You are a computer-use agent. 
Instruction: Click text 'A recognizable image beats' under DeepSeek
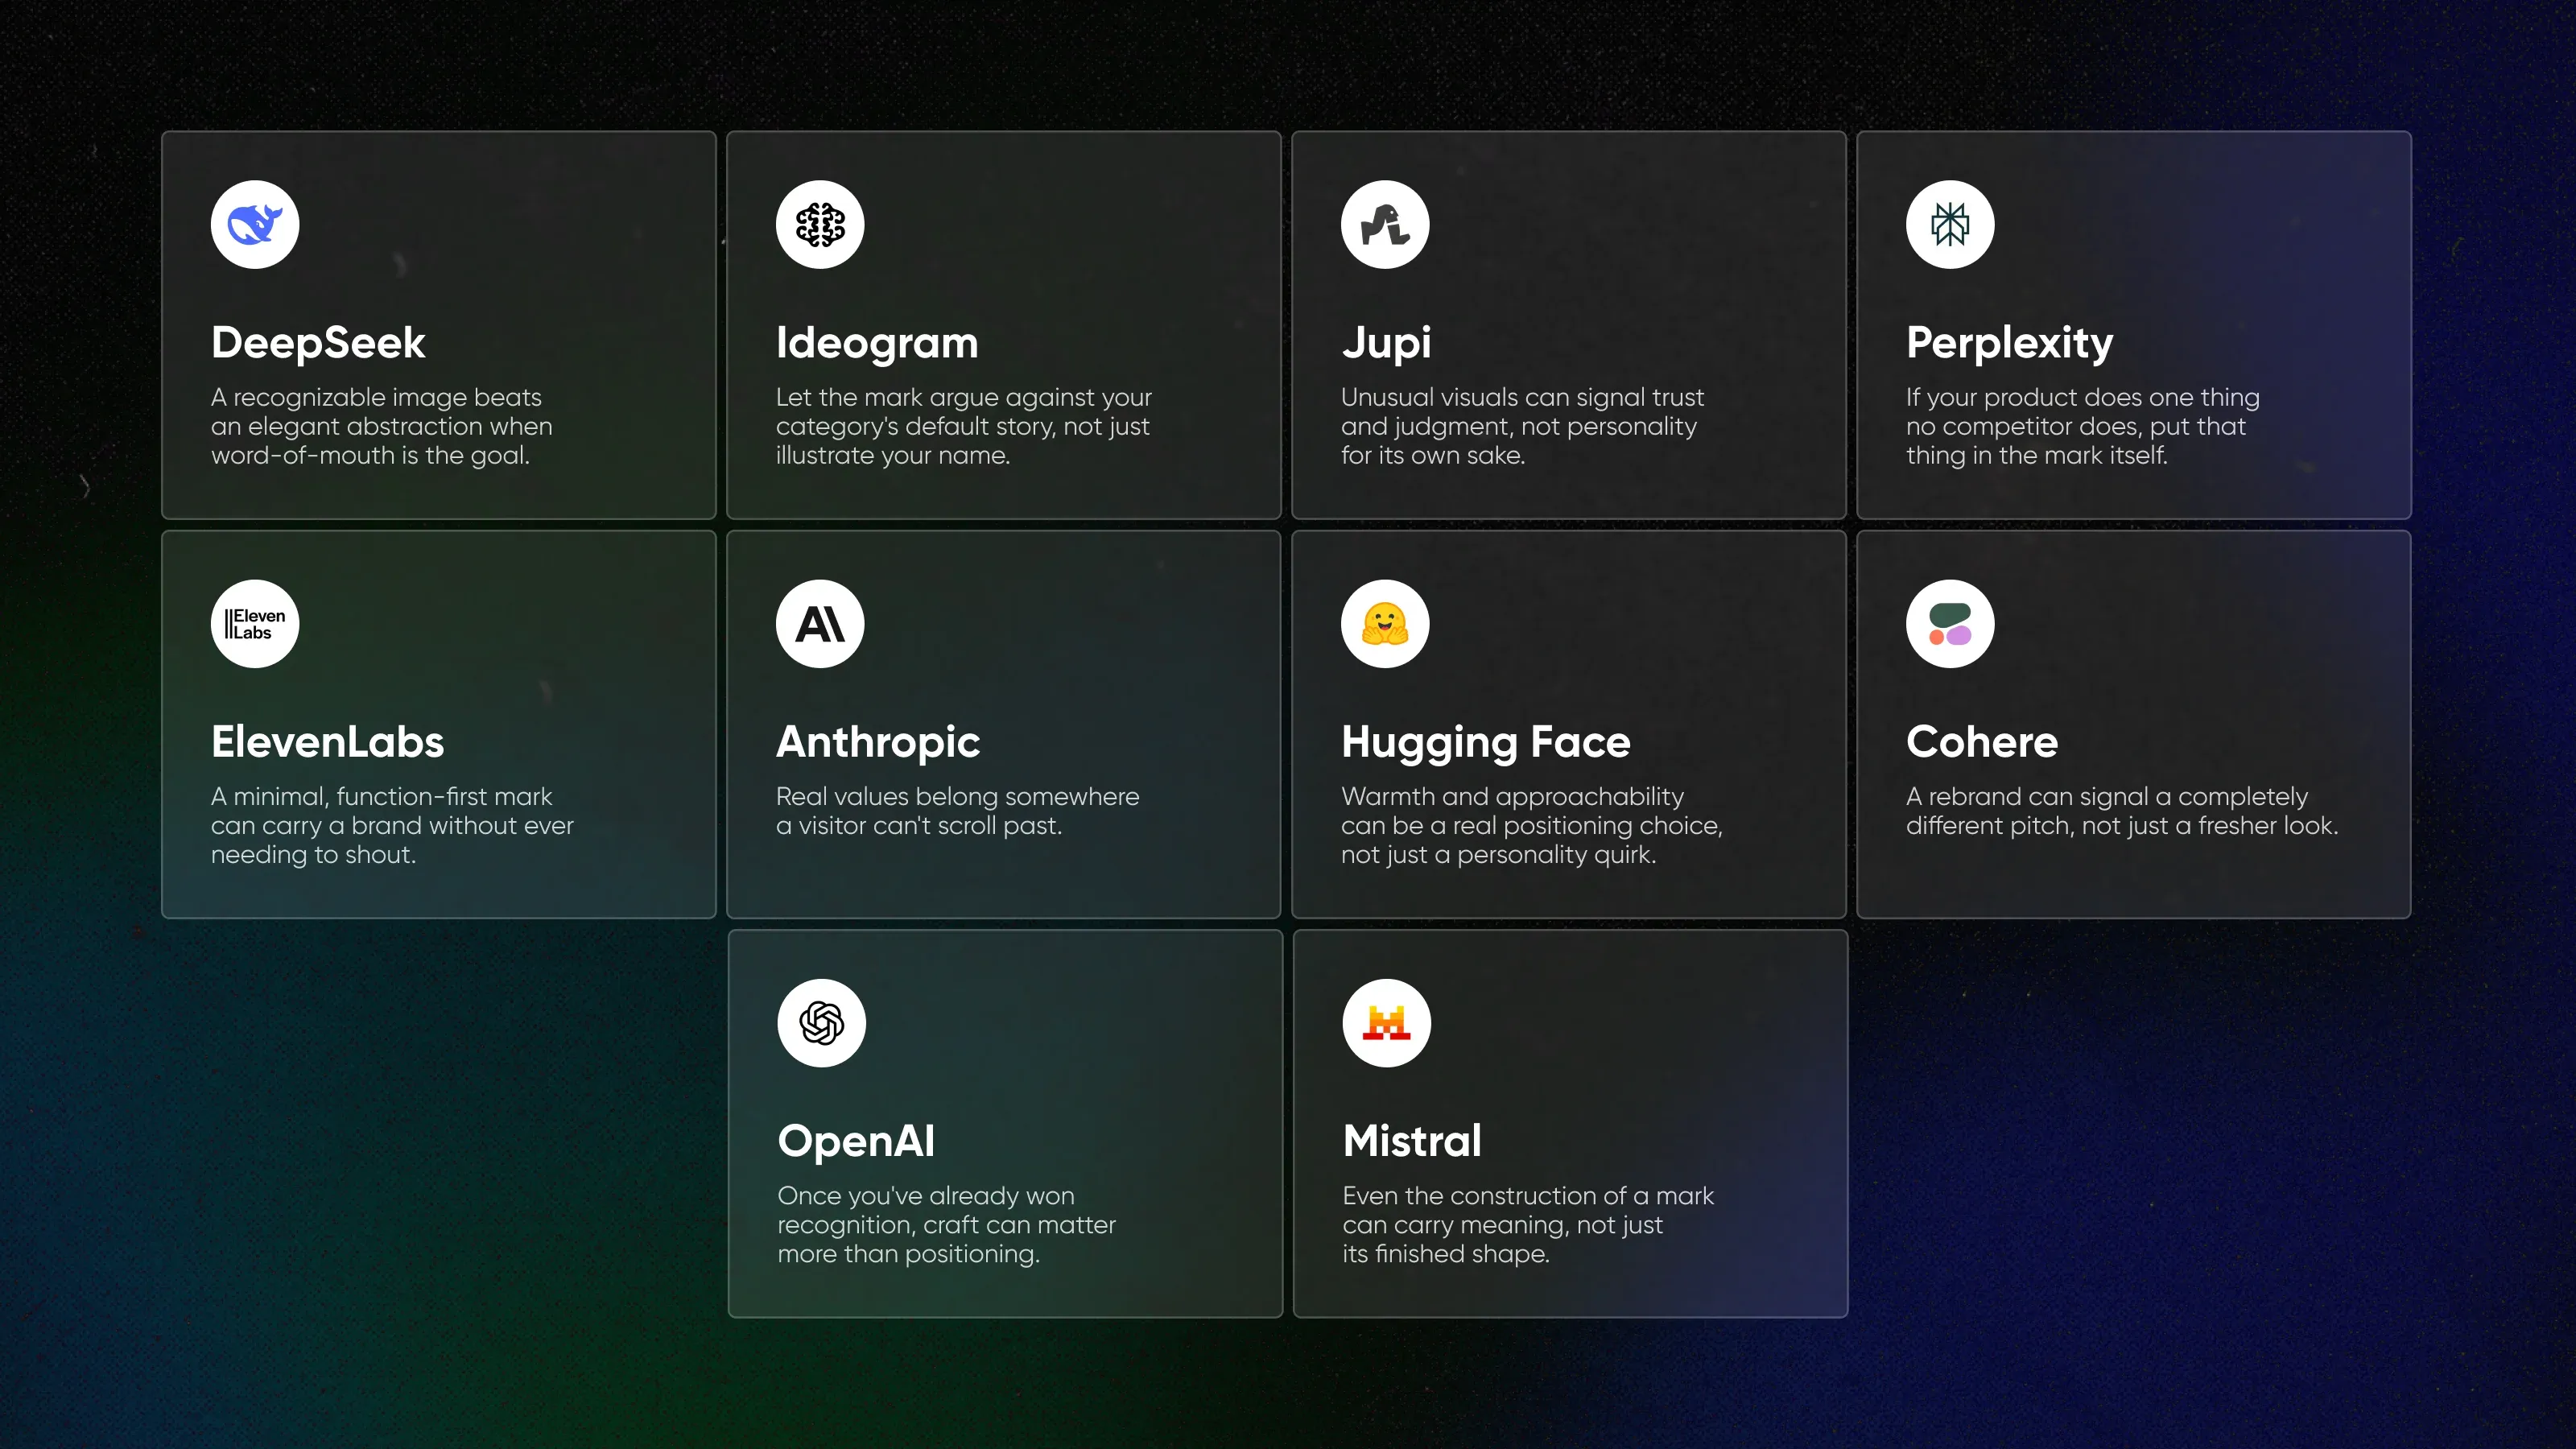pyautogui.click(x=376, y=397)
